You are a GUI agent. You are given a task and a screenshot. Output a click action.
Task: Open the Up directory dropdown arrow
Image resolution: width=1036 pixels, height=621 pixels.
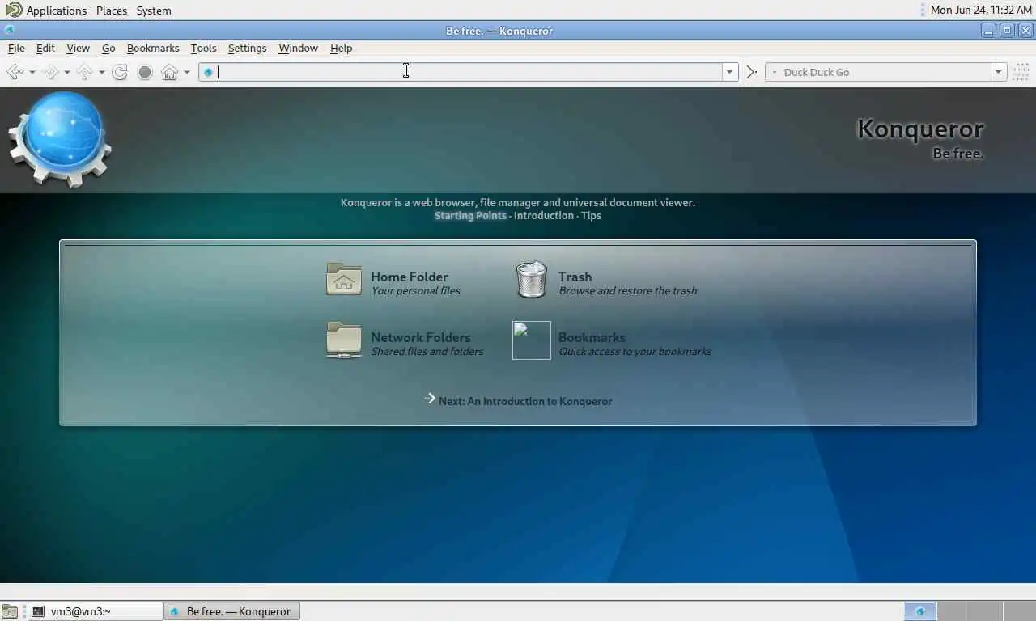click(x=101, y=72)
